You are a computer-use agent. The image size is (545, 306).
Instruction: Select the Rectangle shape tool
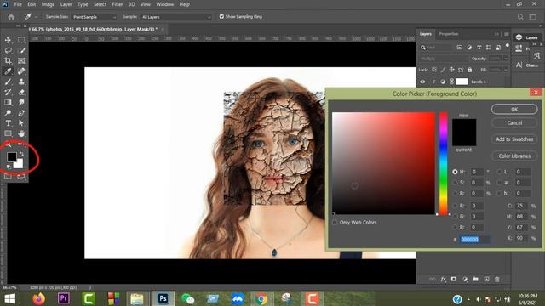(x=8, y=133)
